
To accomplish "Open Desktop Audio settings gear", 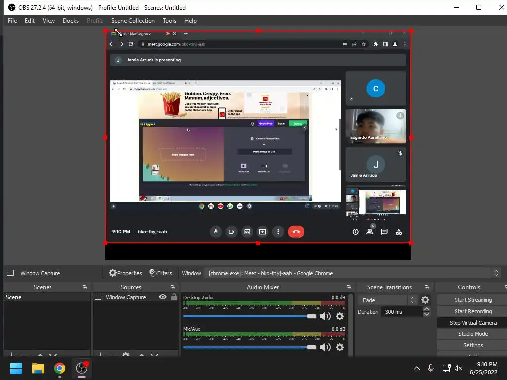I will pos(340,316).
